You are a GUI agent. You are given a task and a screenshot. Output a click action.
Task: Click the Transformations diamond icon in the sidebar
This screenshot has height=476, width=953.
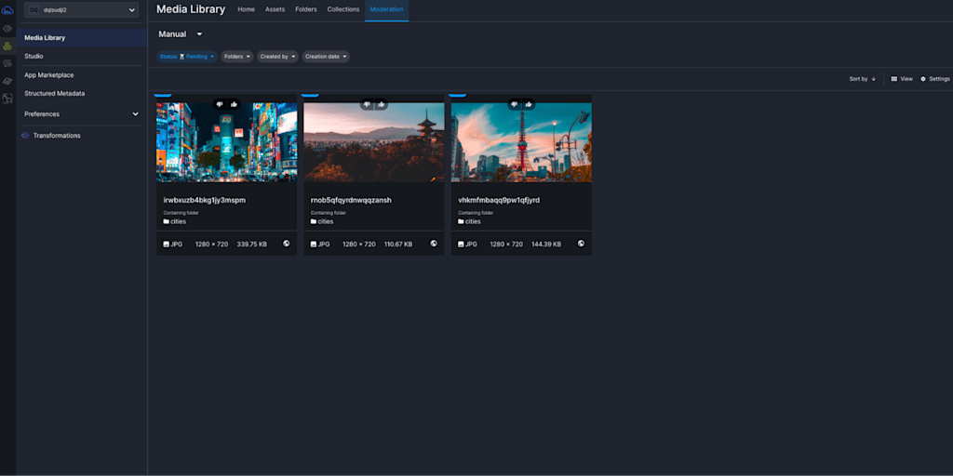(x=25, y=136)
